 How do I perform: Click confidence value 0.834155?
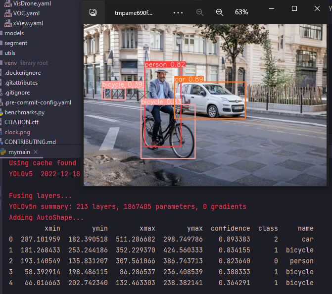[x=235, y=250]
